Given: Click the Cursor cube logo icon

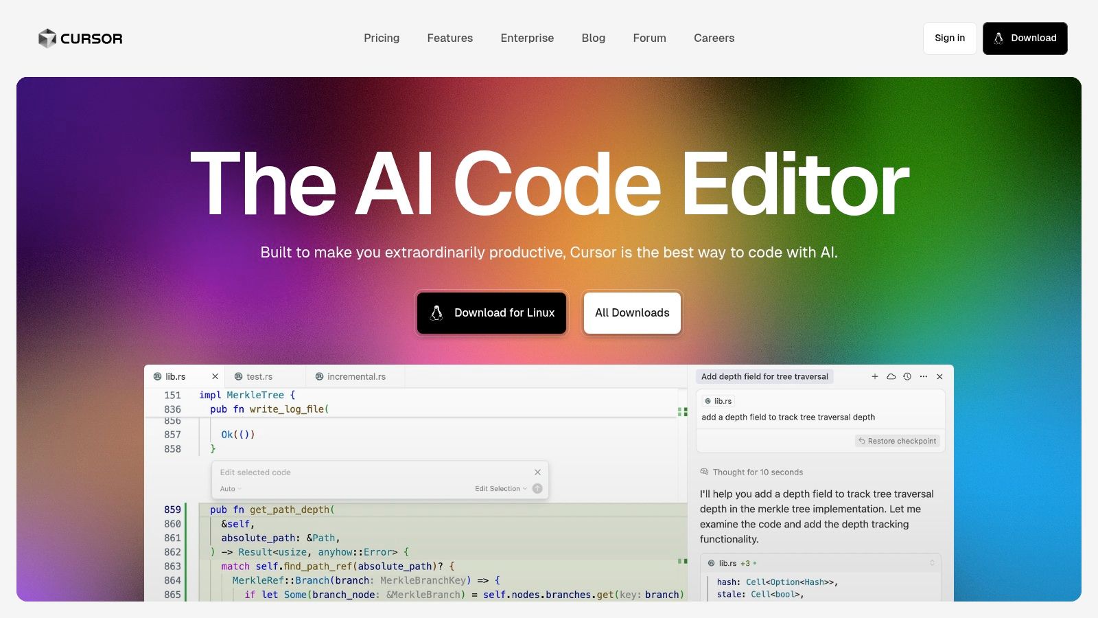Looking at the screenshot, I should (47, 38).
